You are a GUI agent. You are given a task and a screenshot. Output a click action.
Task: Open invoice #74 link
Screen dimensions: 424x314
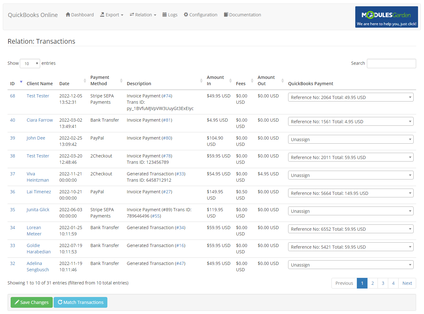(x=167, y=96)
